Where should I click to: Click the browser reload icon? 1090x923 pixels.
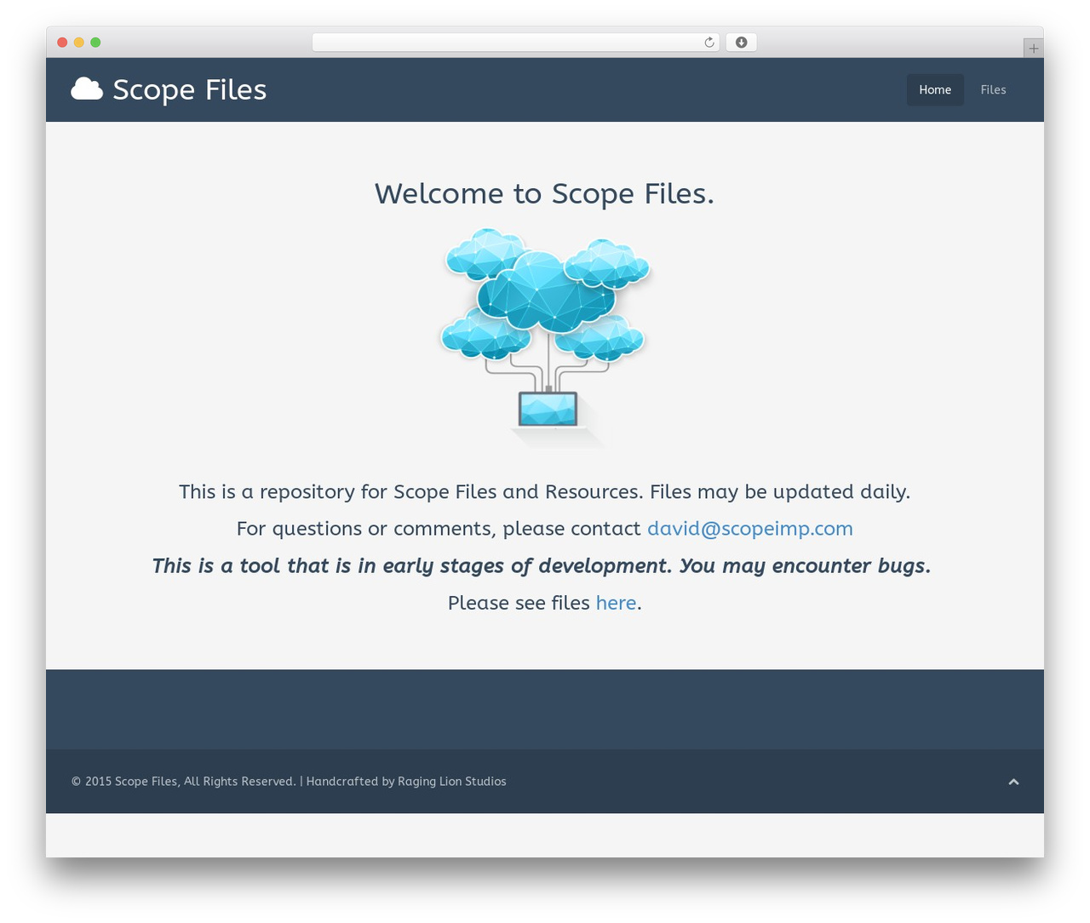708,43
